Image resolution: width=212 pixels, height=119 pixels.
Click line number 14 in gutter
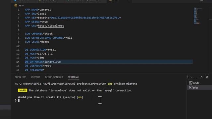18,62
